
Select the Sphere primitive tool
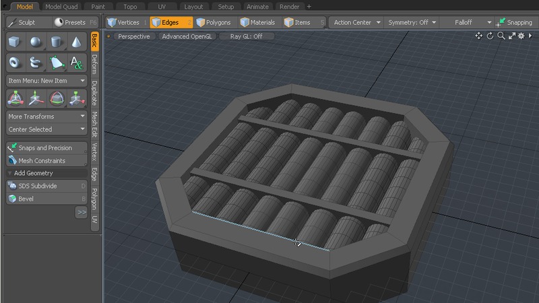[36, 42]
